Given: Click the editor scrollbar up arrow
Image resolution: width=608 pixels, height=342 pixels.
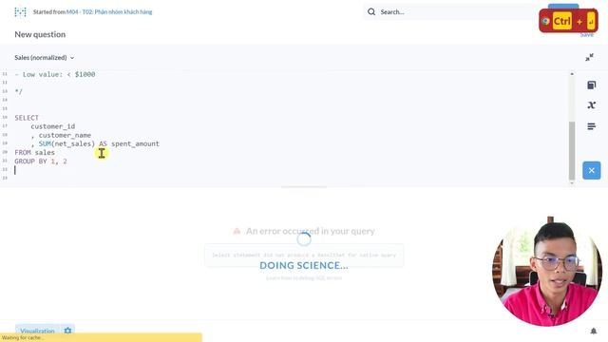Looking at the screenshot, I should [572, 74].
